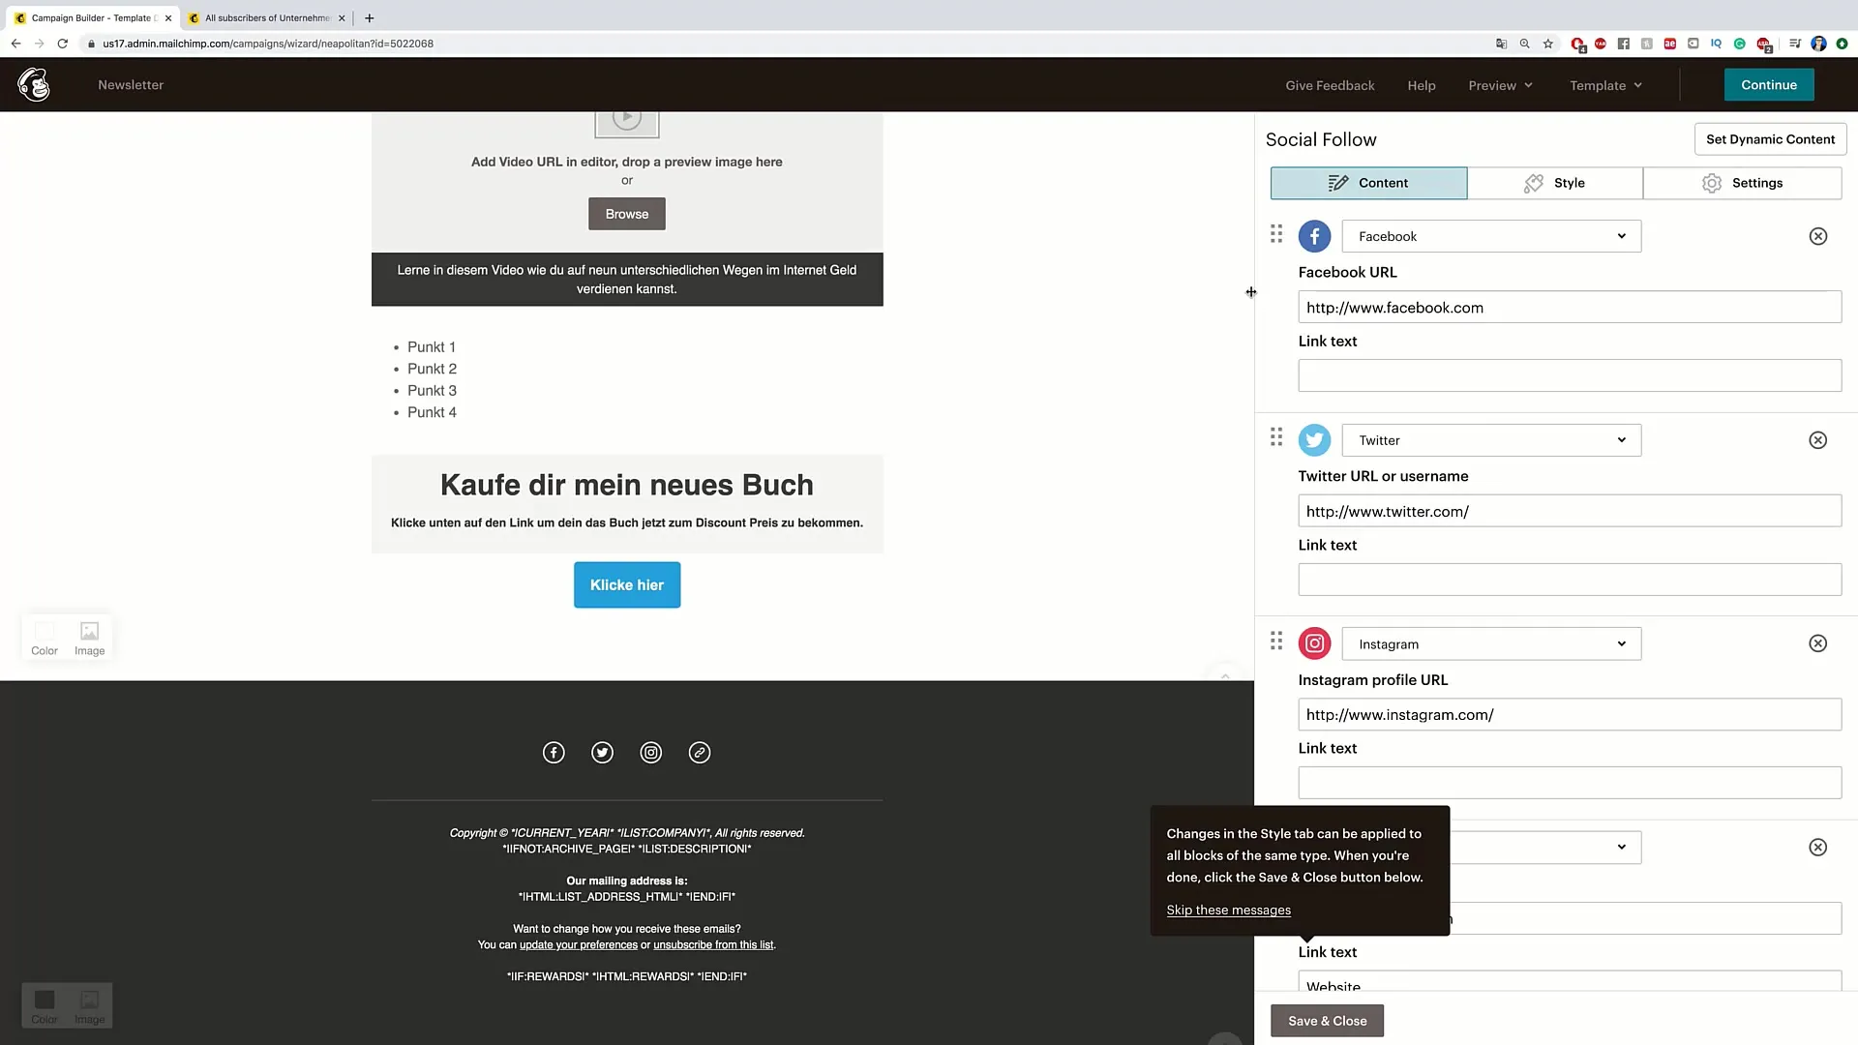Click the Mailchimp logo icon top left
This screenshot has width=1858, height=1045.
point(33,84)
